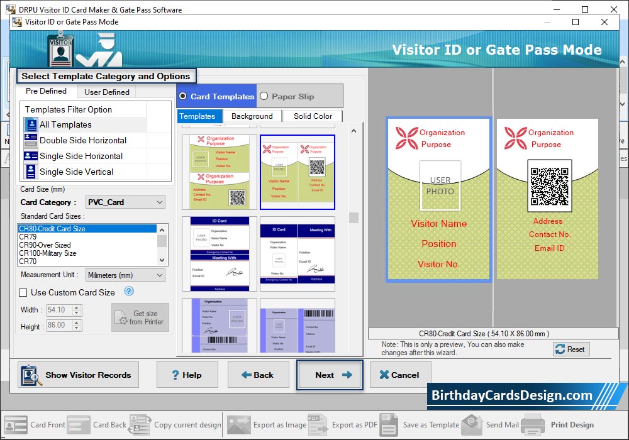Select the Card Templates radio button
This screenshot has width=629, height=440.
point(183,96)
